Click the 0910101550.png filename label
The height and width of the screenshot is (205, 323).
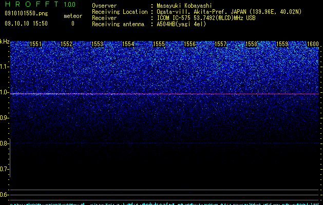click(x=26, y=14)
